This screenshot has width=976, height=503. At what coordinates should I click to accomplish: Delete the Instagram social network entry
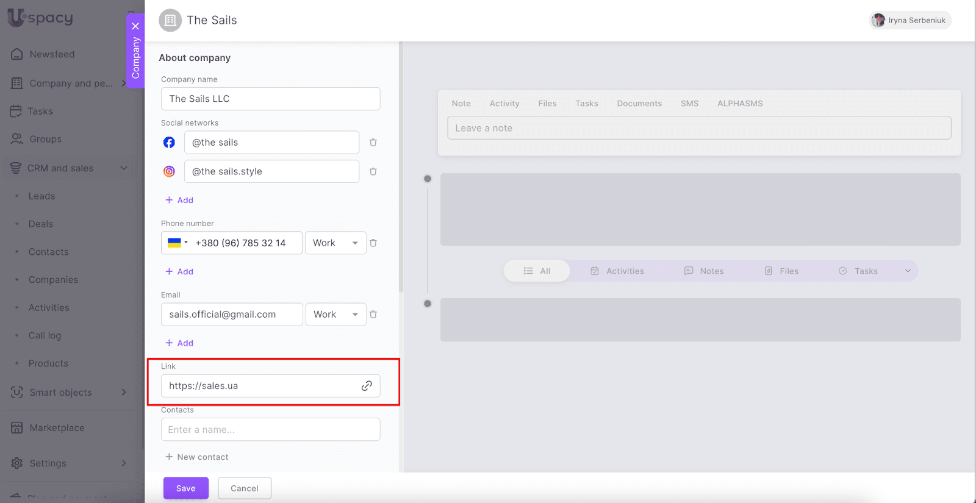pos(373,172)
